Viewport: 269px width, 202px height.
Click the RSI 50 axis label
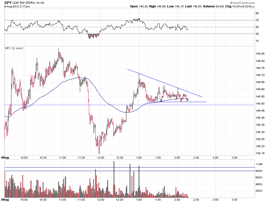click(x=257, y=27)
